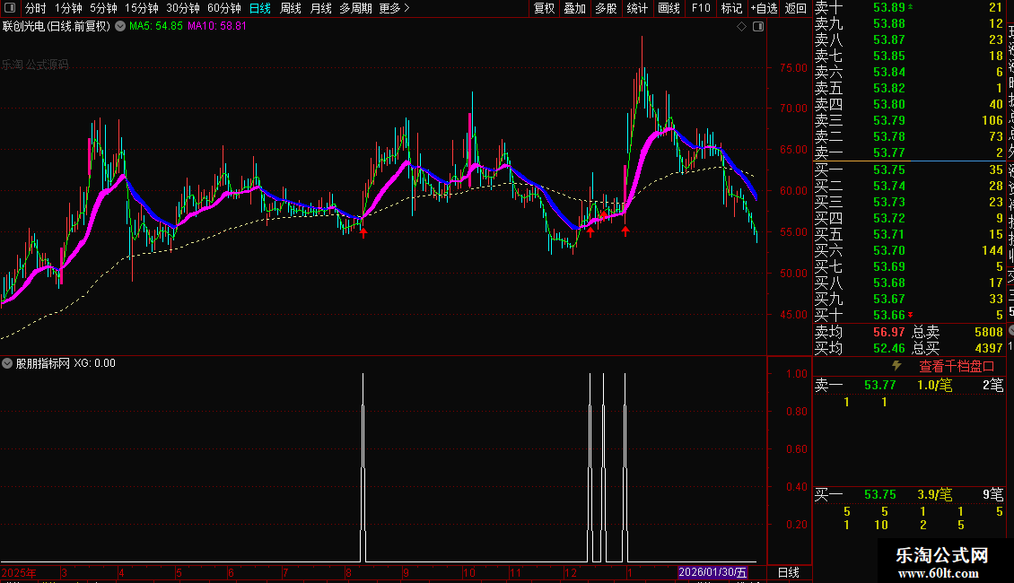Toggle the left sidebar panel icon
The image size is (1014, 583).
pos(10,8)
